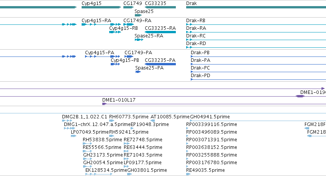Select the RP003255888.5prime EST label
This screenshot has width=326, height=176.
click(211, 155)
